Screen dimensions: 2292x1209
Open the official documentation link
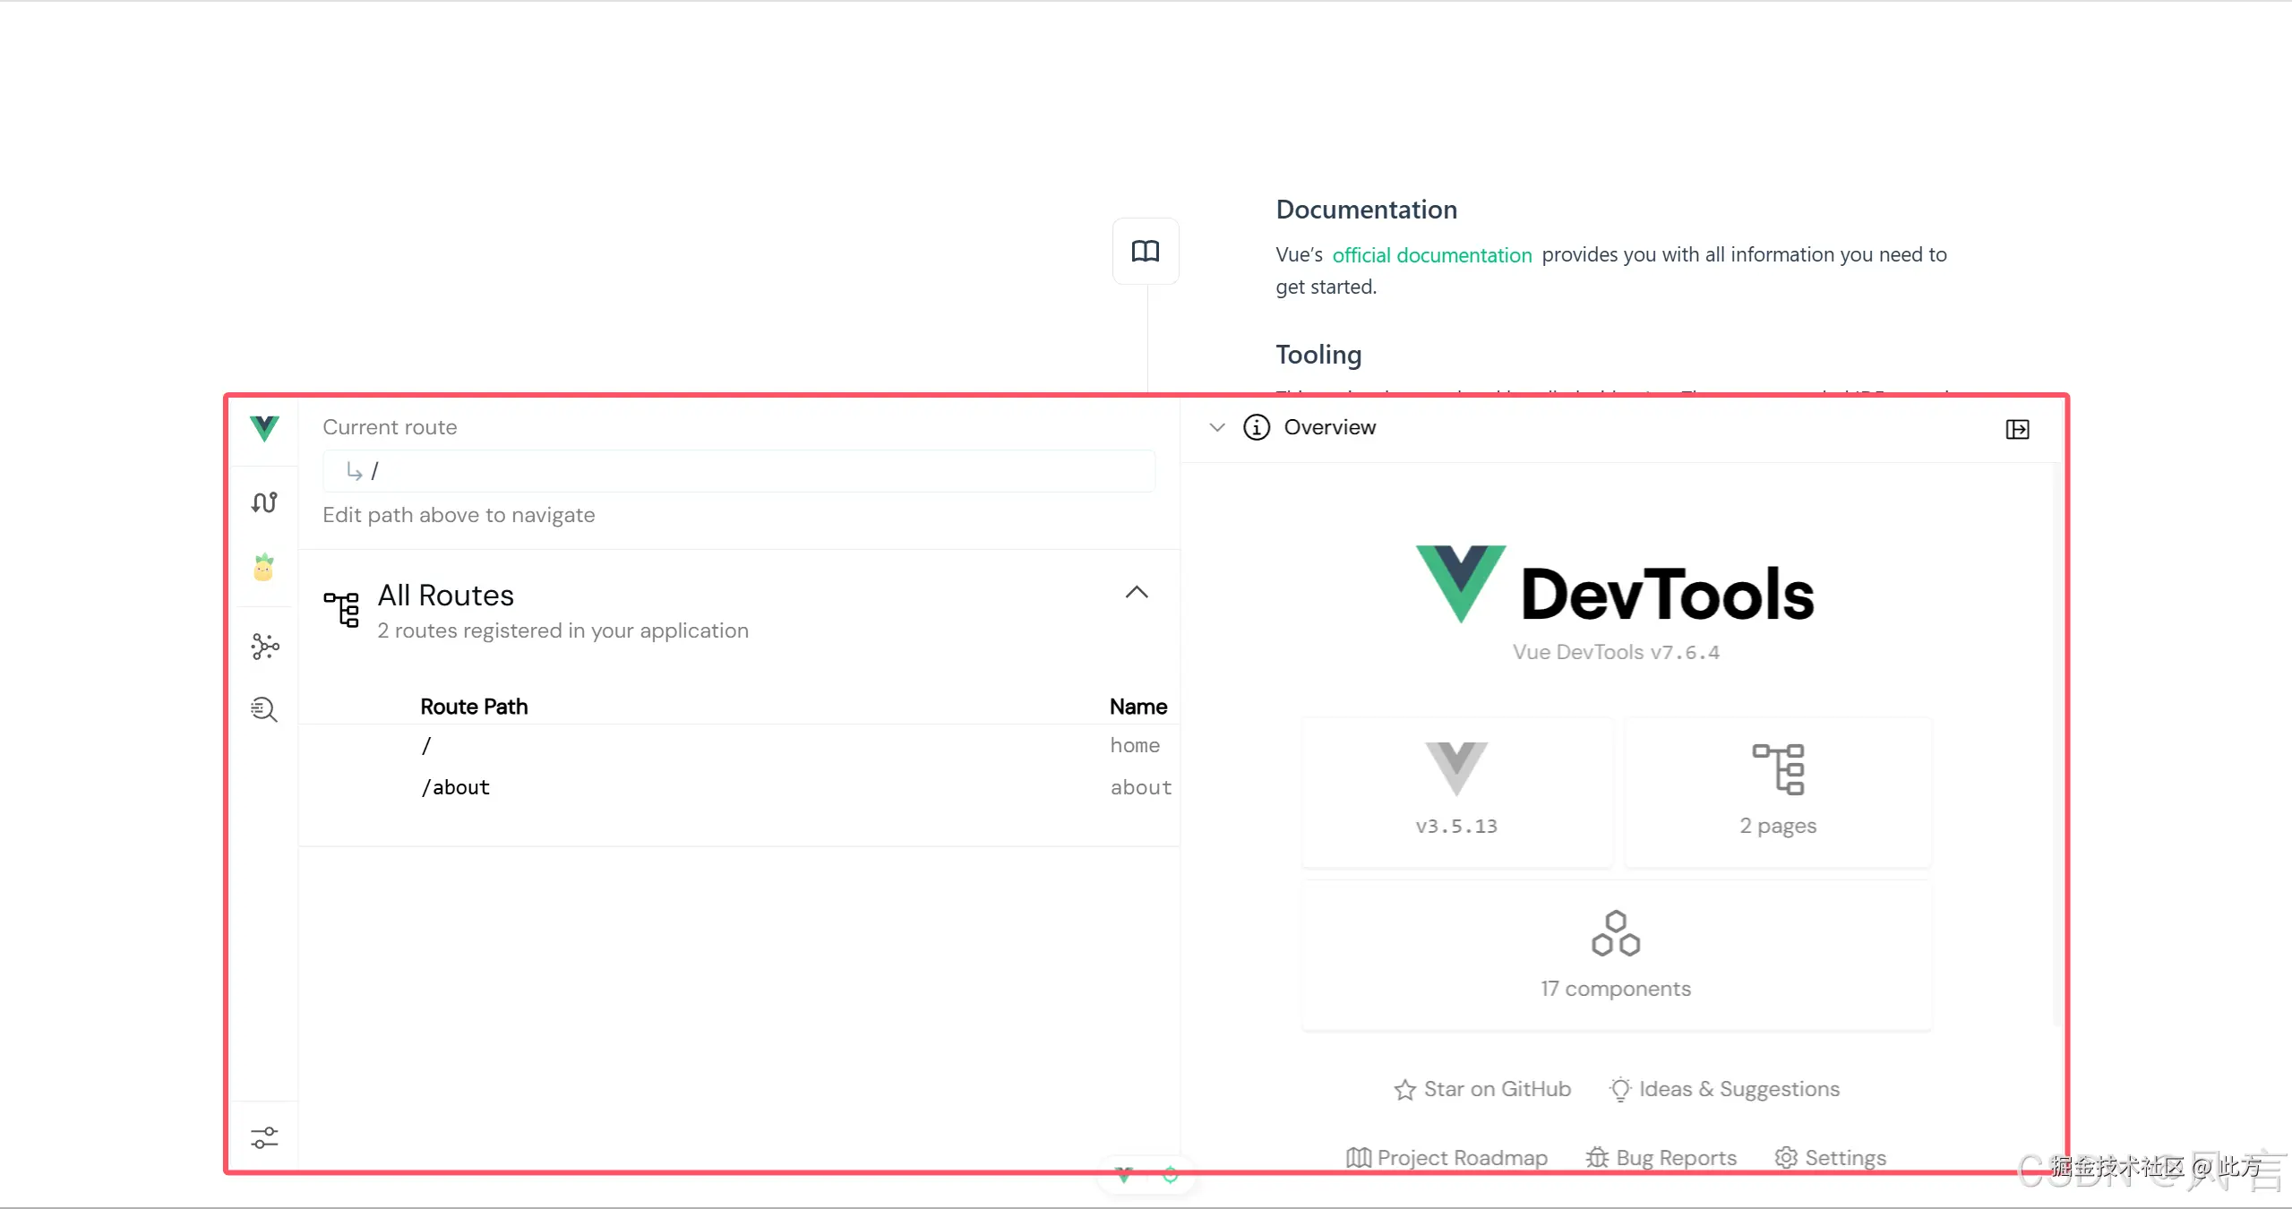pyautogui.click(x=1431, y=255)
